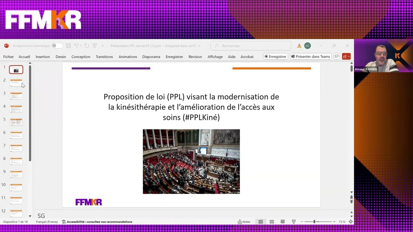Expand the file name location dropdown

point(199,46)
